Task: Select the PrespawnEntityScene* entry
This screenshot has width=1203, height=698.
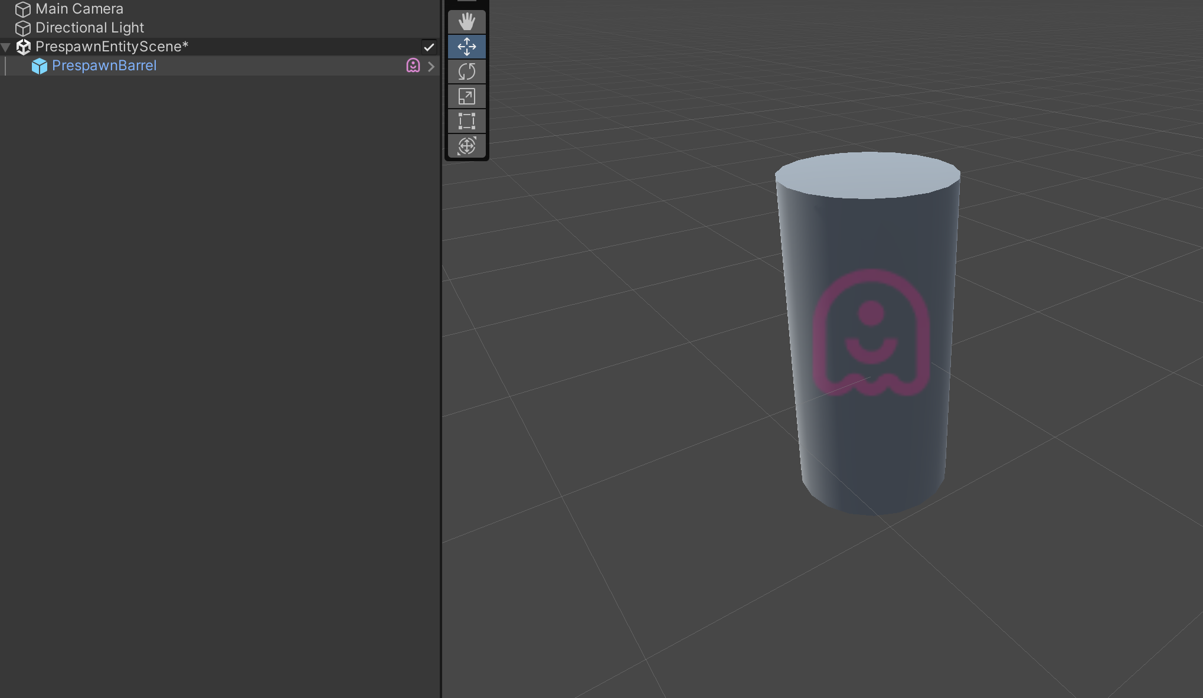Action: click(x=112, y=47)
